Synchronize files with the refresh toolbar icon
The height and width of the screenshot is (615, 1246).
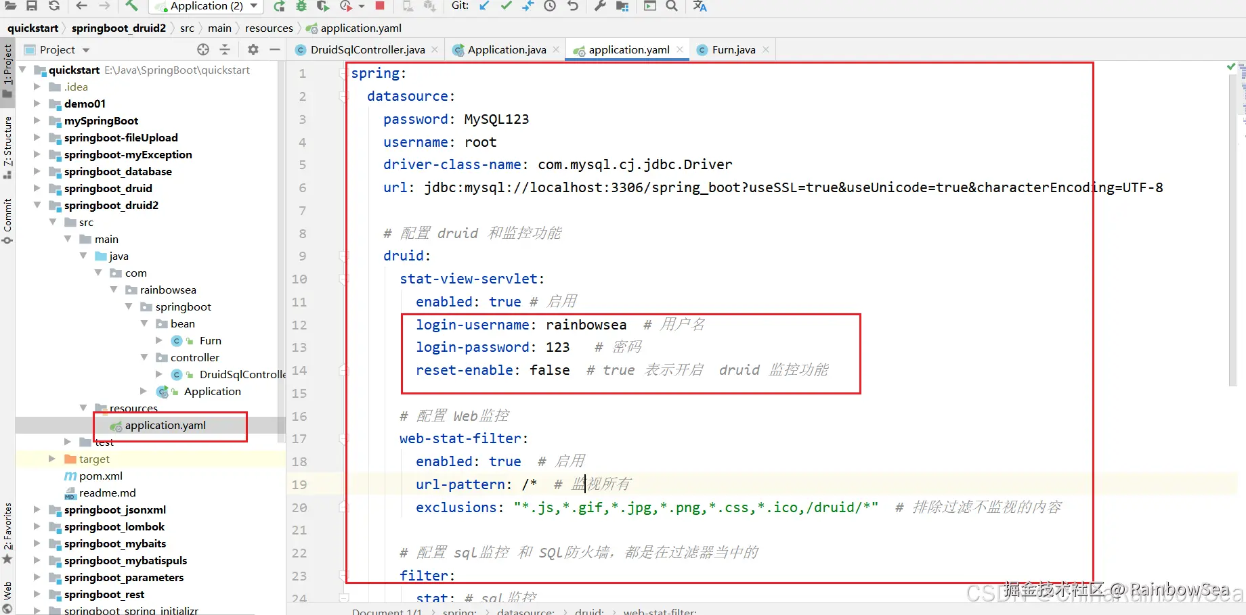[54, 5]
